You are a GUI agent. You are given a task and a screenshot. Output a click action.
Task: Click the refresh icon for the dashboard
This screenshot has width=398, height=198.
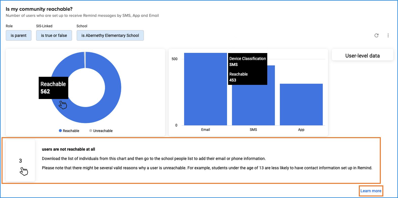click(377, 35)
